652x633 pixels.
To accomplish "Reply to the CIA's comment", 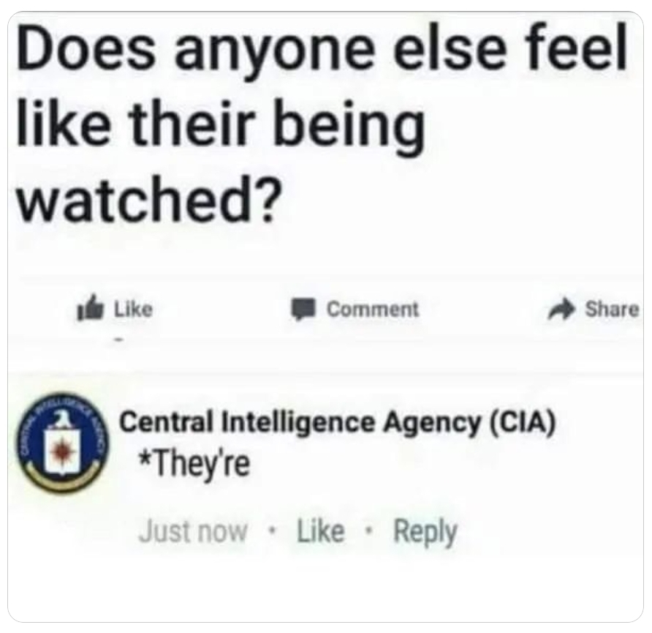I will tap(425, 533).
